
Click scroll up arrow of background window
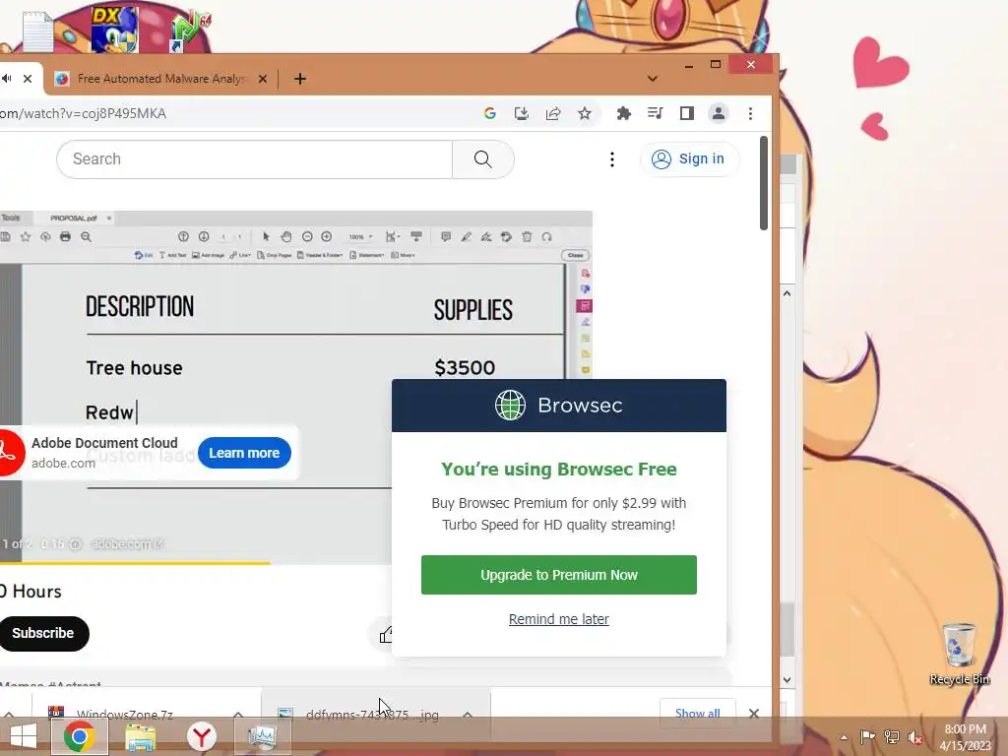[787, 293]
